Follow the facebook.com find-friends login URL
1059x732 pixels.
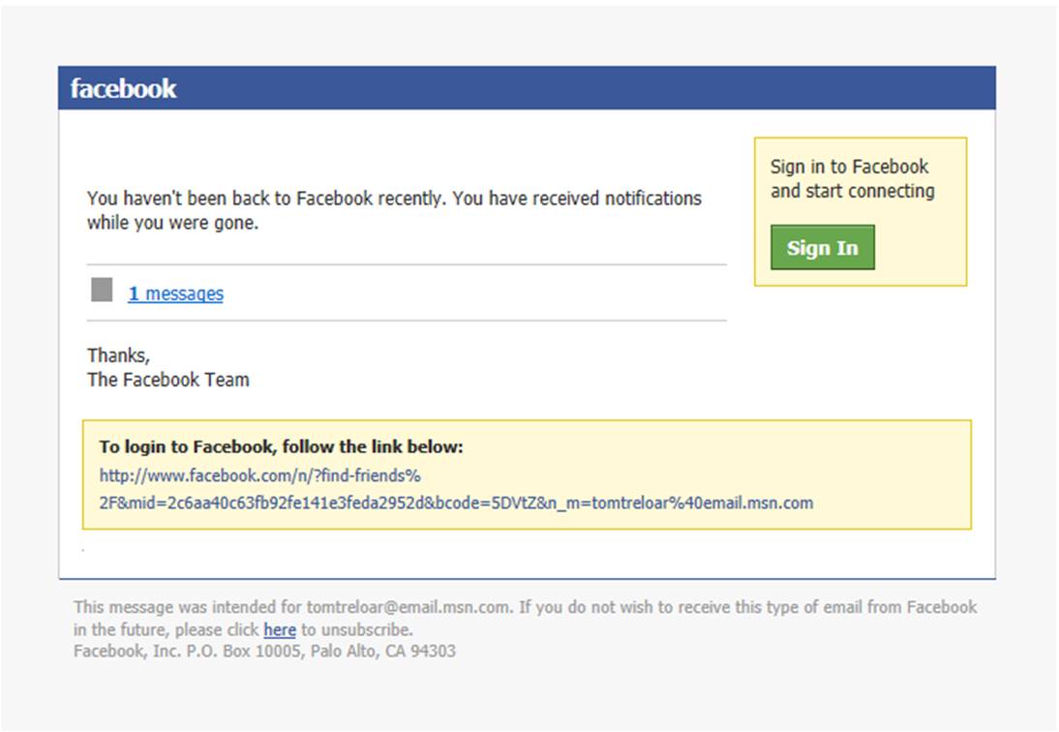pos(259,475)
